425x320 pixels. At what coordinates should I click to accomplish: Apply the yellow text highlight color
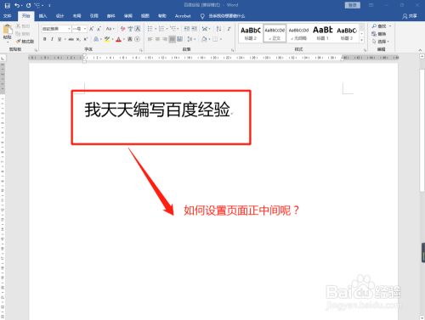click(107, 39)
